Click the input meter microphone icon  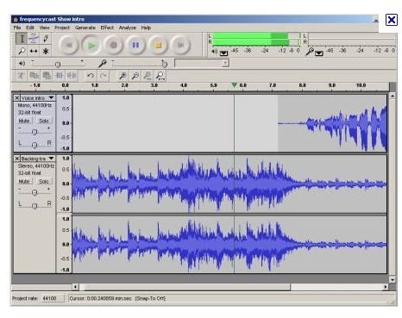click(x=310, y=52)
